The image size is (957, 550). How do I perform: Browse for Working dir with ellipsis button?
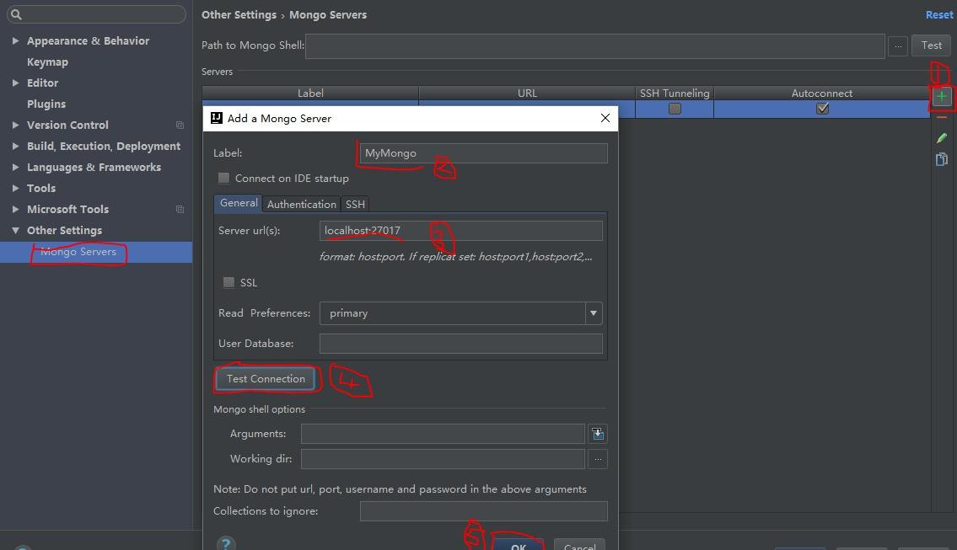[x=597, y=459]
